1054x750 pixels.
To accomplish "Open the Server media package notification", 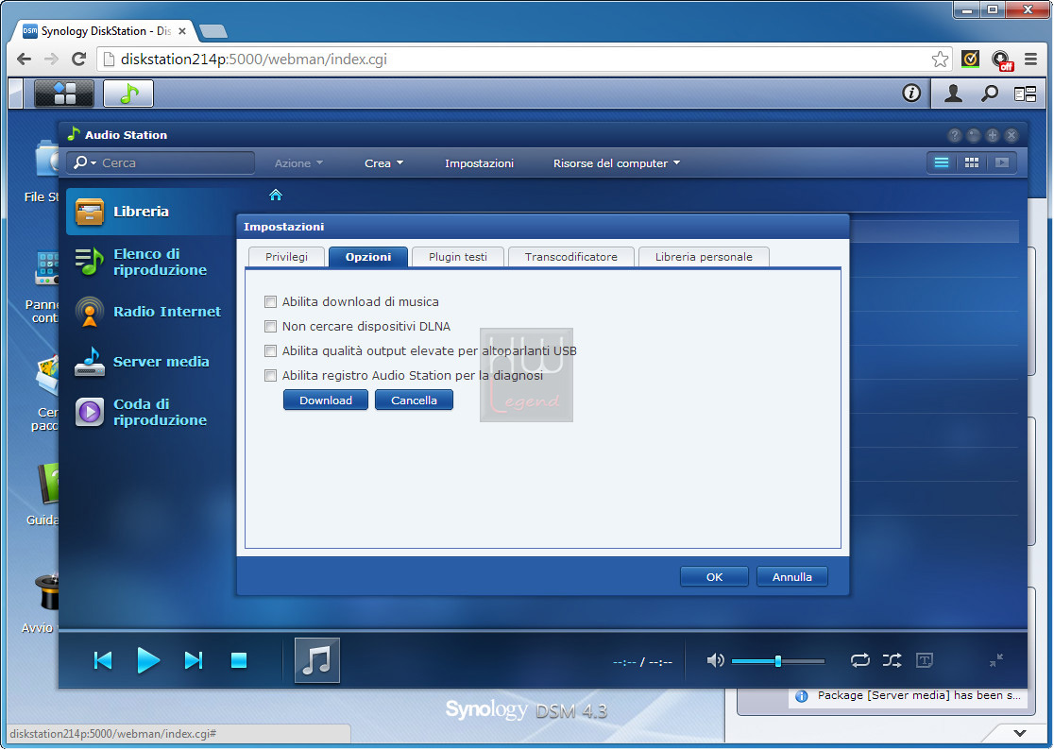I will (x=910, y=696).
